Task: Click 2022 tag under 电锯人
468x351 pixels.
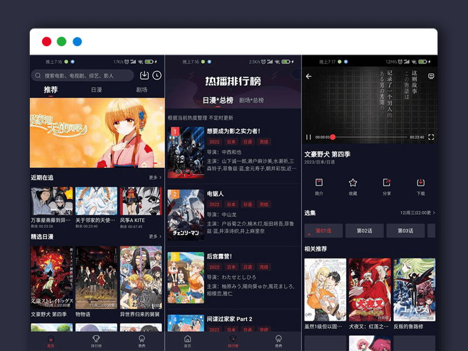Action: click(214, 204)
